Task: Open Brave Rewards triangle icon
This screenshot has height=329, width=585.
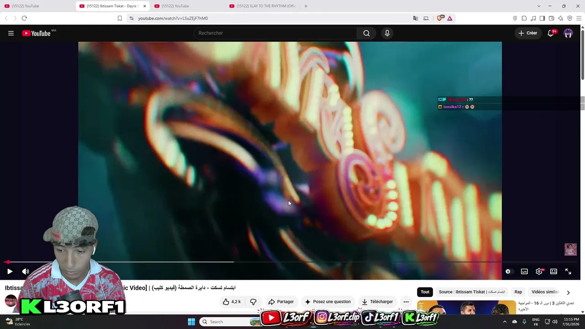Action: pyautogui.click(x=450, y=18)
